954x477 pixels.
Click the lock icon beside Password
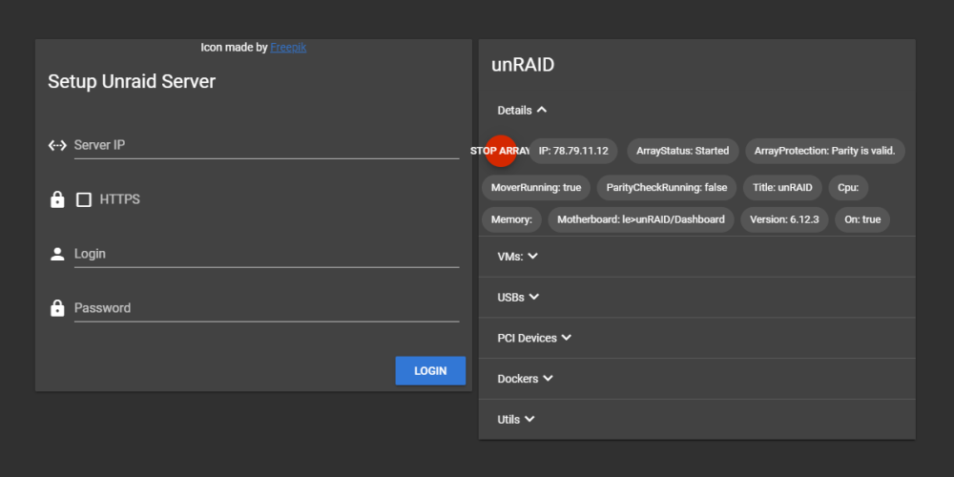tap(57, 308)
